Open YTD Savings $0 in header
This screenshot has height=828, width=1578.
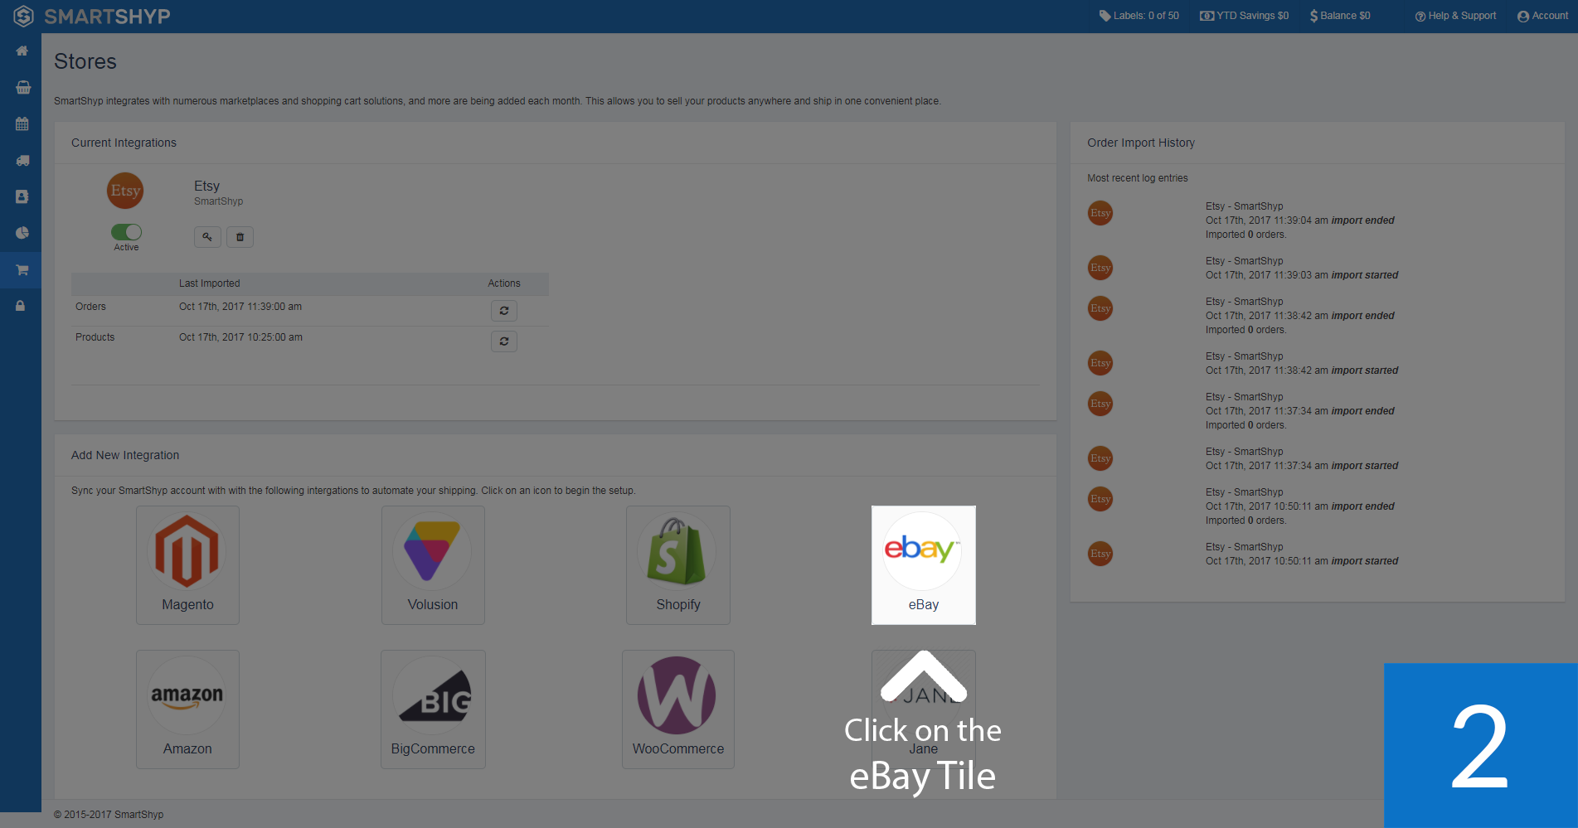click(x=1244, y=16)
